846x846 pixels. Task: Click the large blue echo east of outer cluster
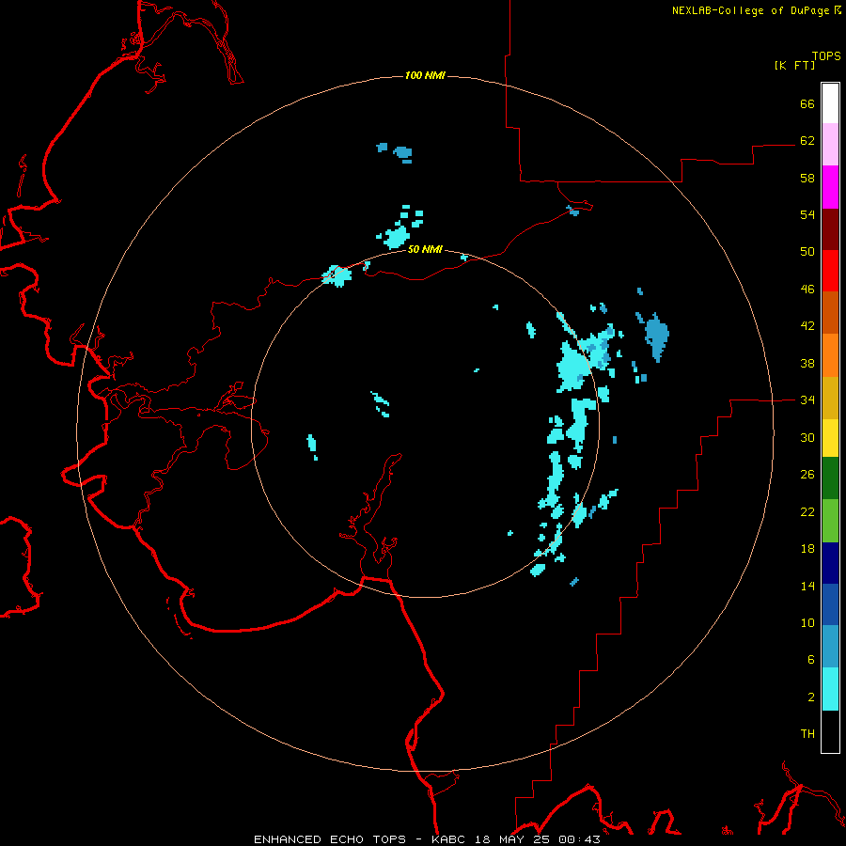(657, 337)
